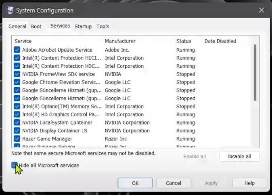Uncheck Intel(R) Optane(TM) Memory Service
The height and width of the screenshot is (195, 272).
pos(17,106)
